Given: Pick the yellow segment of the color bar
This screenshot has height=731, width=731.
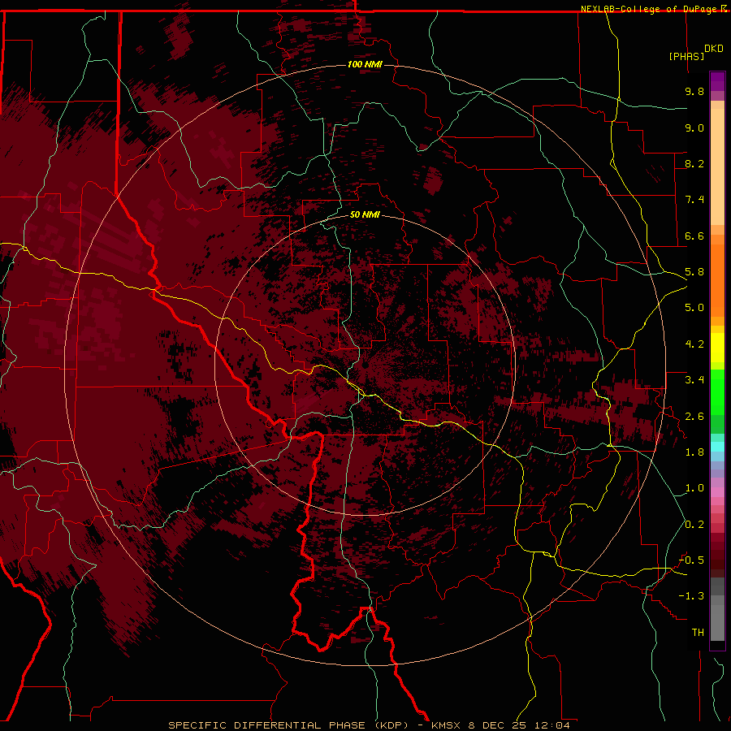Looking at the screenshot, I should [x=717, y=348].
